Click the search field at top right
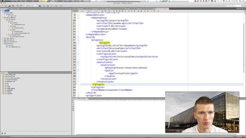Screen dimensions: 246x138 click(233, 6)
